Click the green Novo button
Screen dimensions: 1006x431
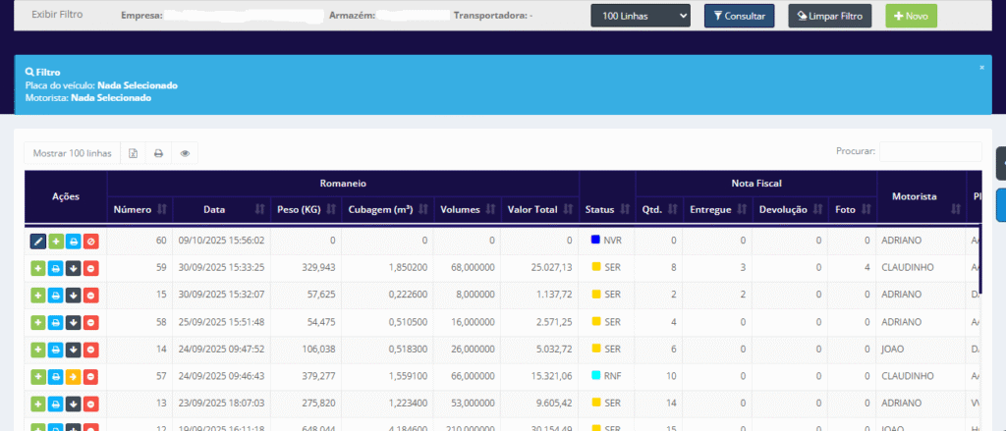pos(911,16)
